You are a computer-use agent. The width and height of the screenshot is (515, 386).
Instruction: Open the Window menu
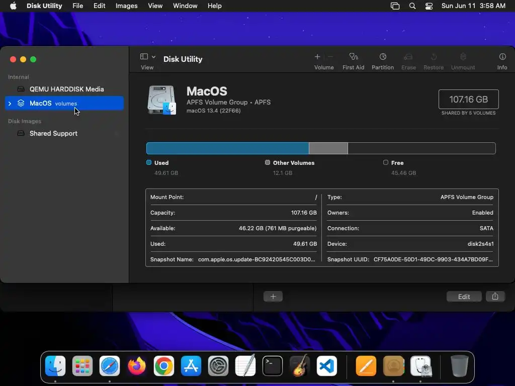click(x=185, y=6)
